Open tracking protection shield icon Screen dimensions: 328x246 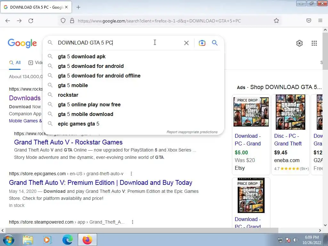[63, 21]
